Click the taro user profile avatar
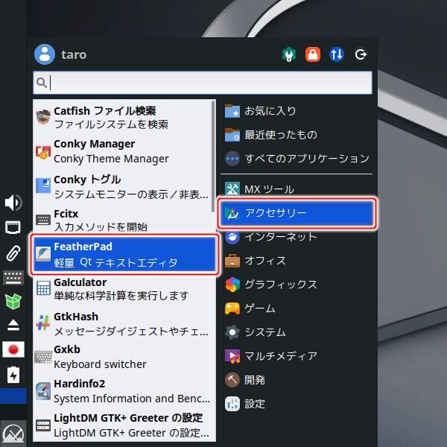Screen dimensions: 447x447 click(45, 54)
